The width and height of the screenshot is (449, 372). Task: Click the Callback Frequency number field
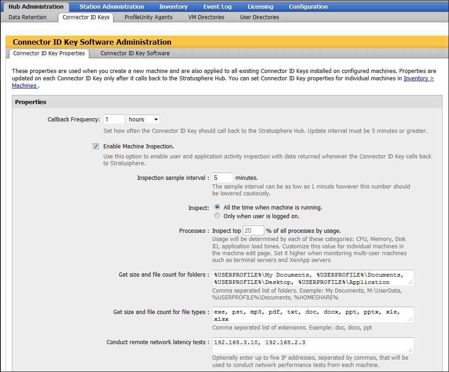point(114,120)
